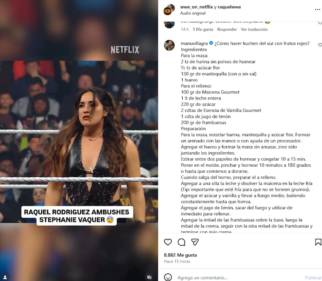This screenshot has width=322, height=281.
Task: Share post using the paper plane icon
Action: tap(195, 242)
